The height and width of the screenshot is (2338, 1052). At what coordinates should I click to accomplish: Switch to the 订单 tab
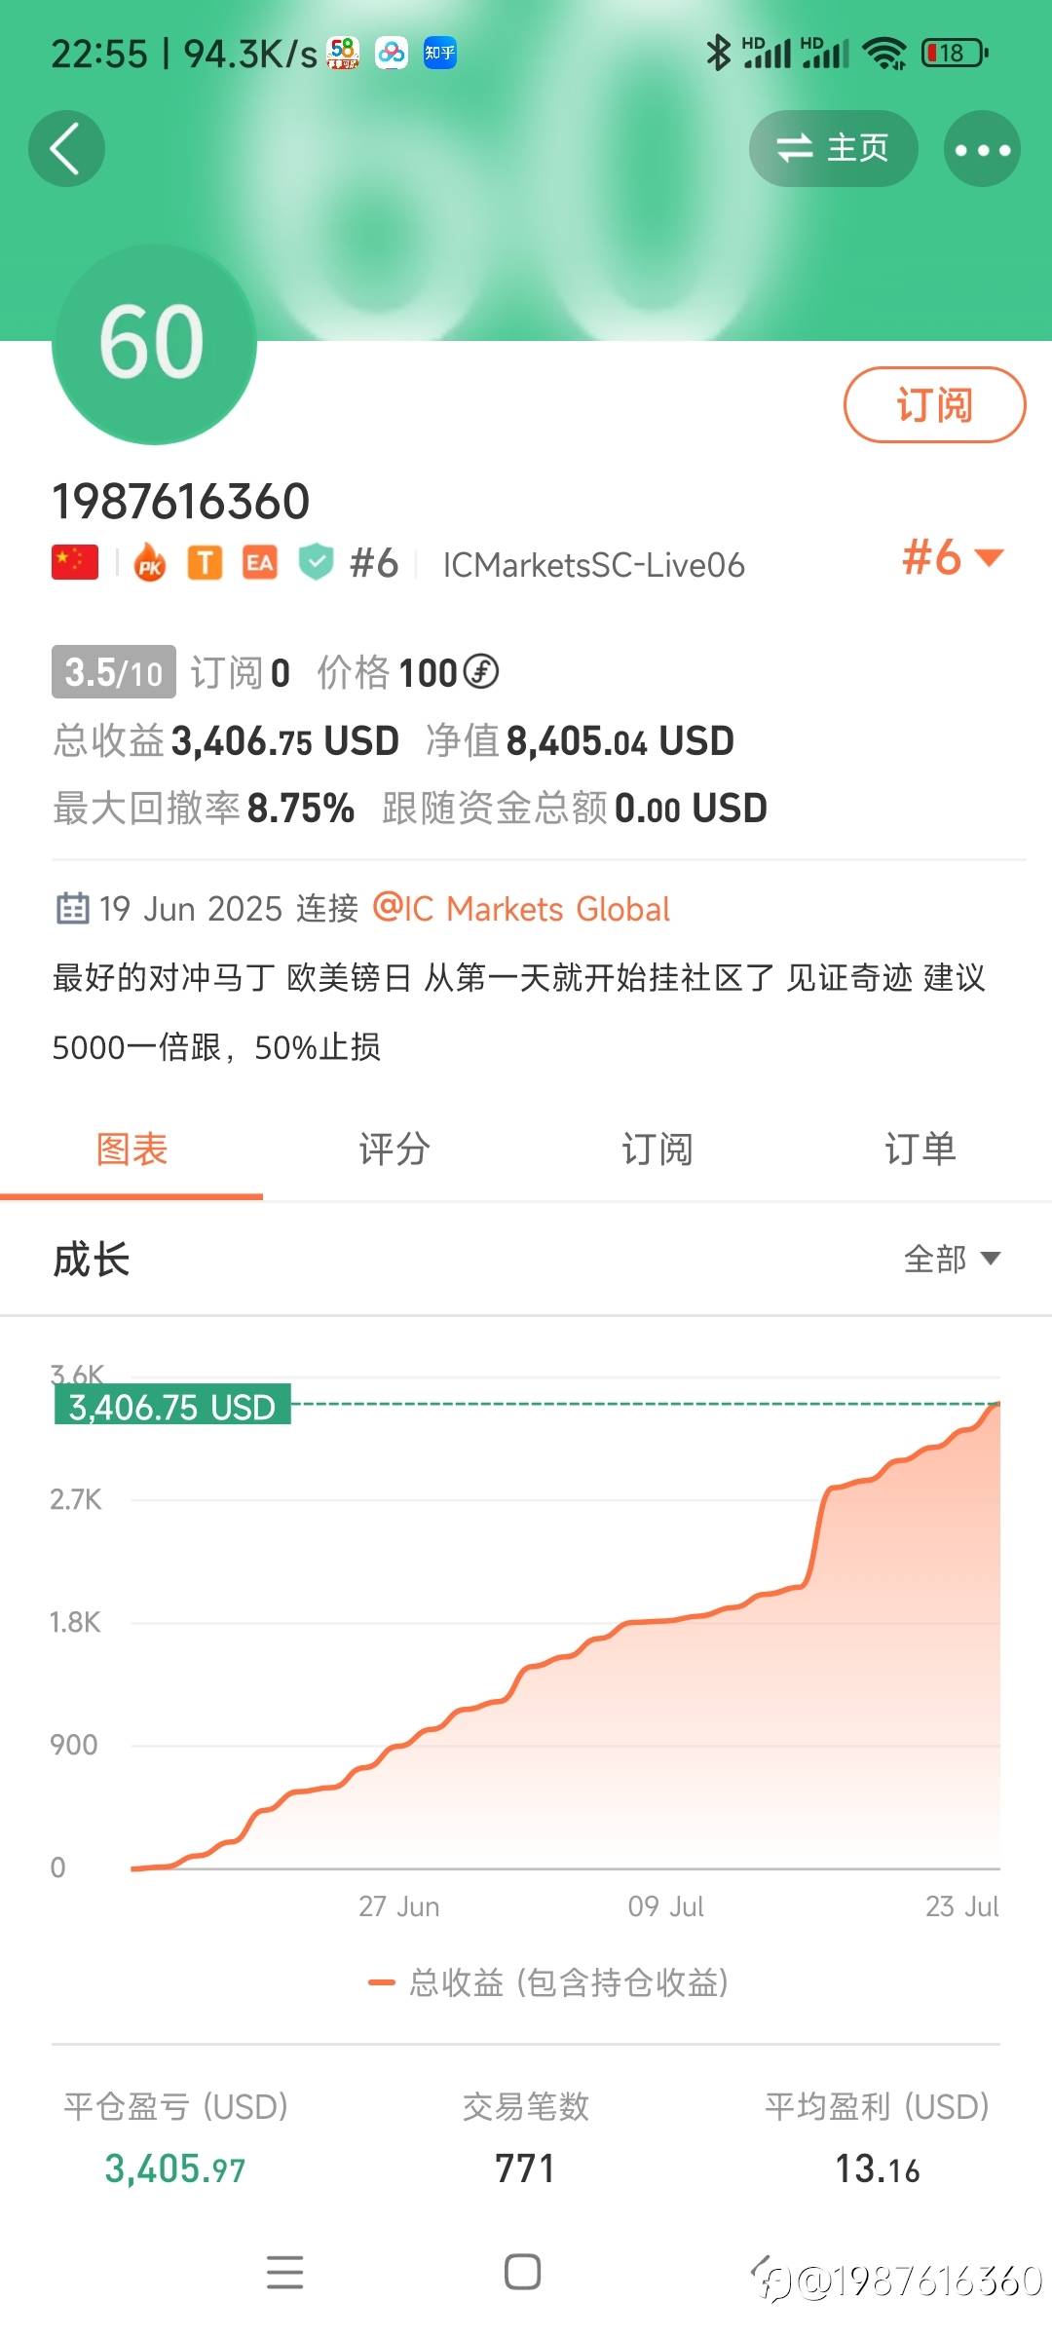[920, 1150]
